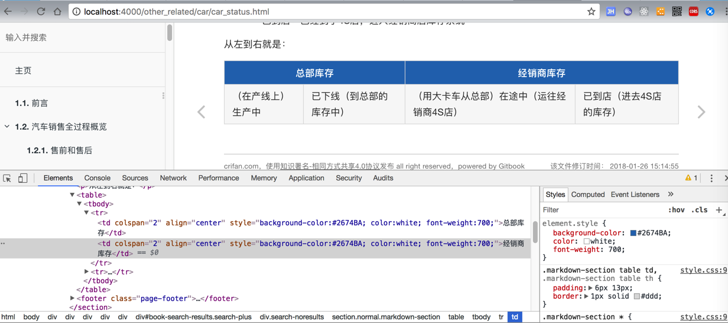Expand the padding shorthand property triangle
This screenshot has height=323, width=728.
pos(590,288)
